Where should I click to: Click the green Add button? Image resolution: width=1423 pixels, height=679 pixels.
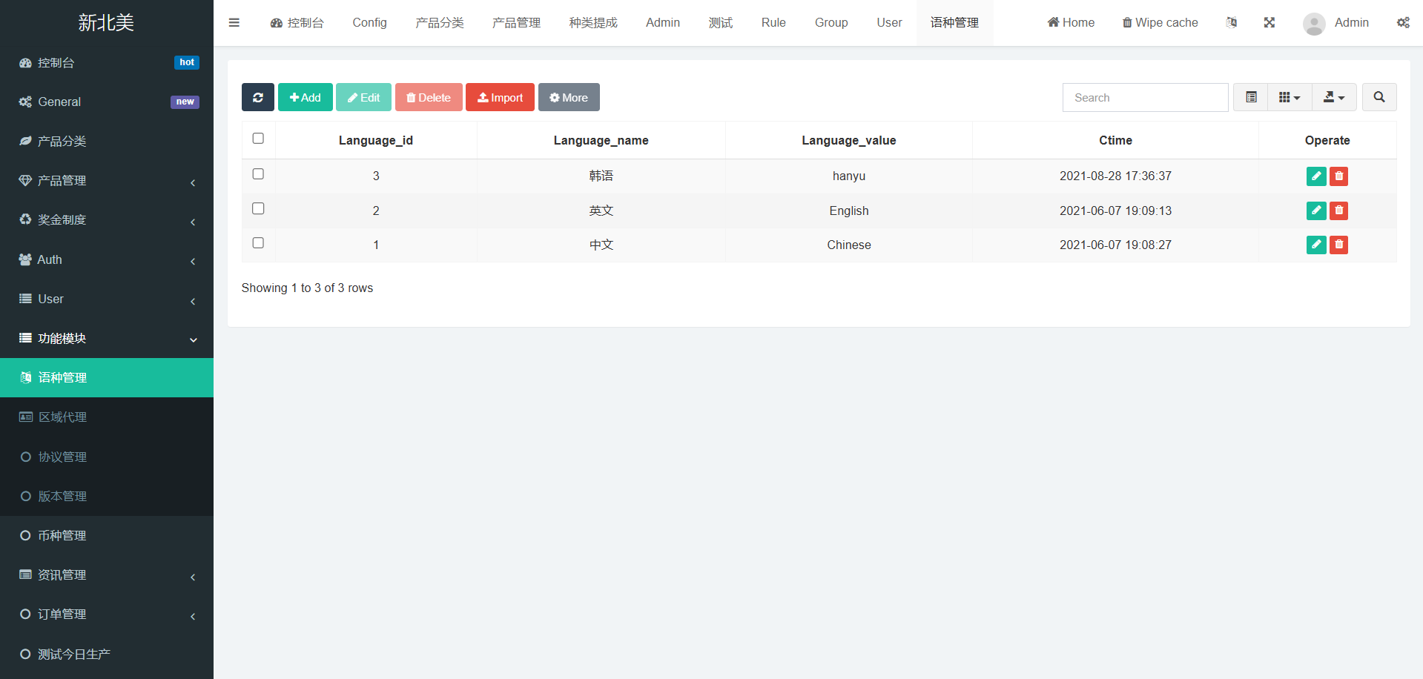click(x=305, y=97)
